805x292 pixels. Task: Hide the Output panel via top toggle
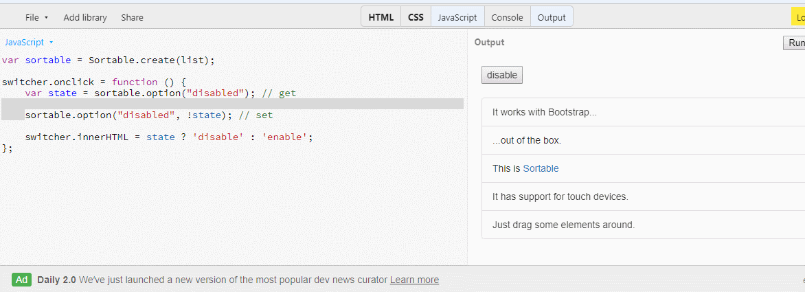click(x=552, y=17)
